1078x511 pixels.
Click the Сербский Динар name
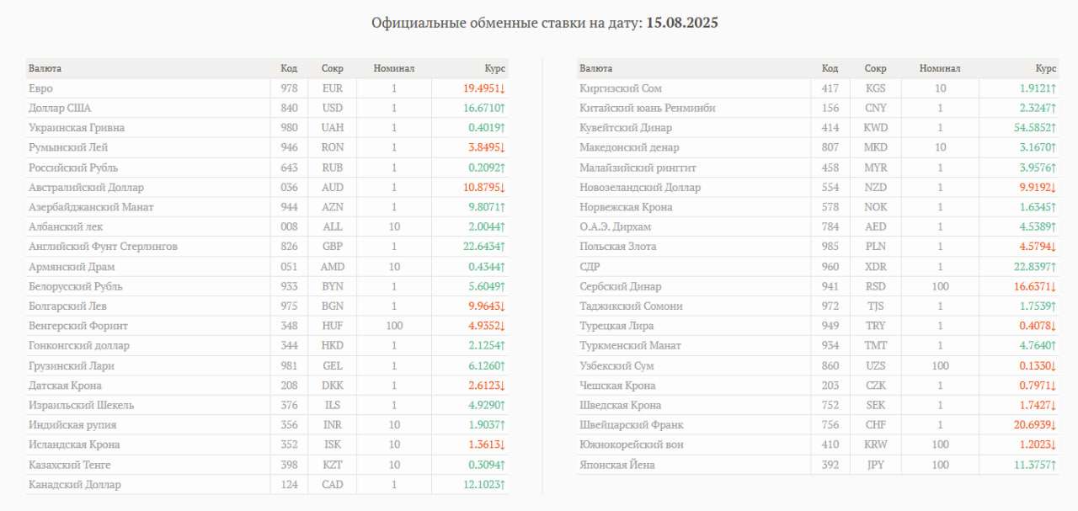pos(621,286)
